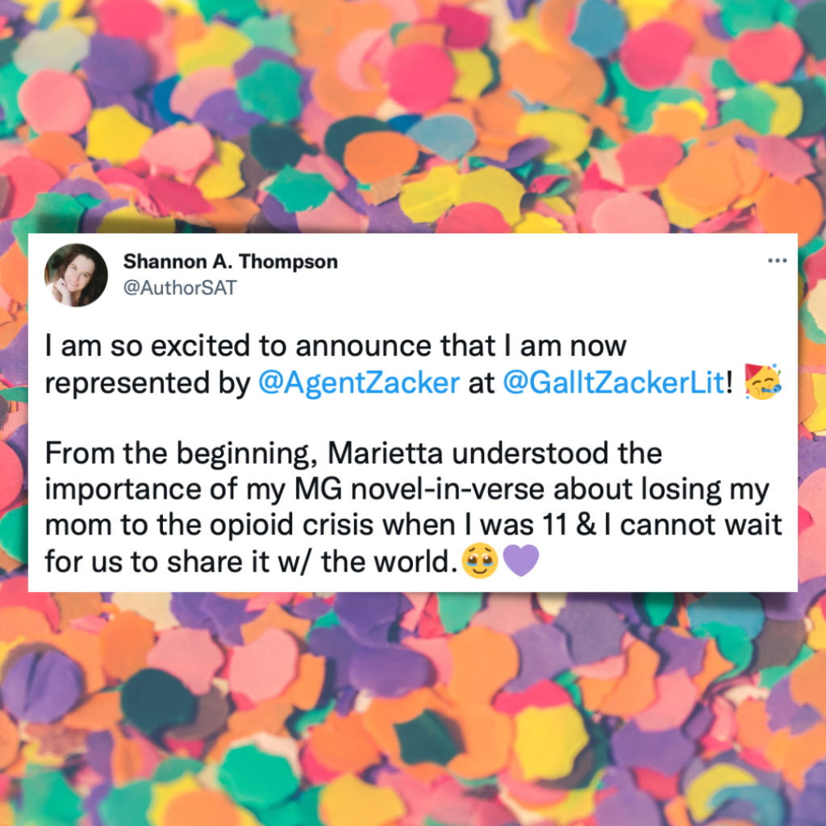Select the purple heart emoji

coord(519,560)
